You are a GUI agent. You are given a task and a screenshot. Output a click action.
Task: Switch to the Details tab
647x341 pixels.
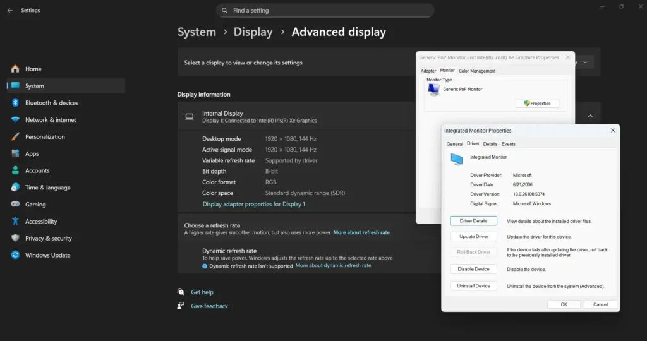point(490,144)
